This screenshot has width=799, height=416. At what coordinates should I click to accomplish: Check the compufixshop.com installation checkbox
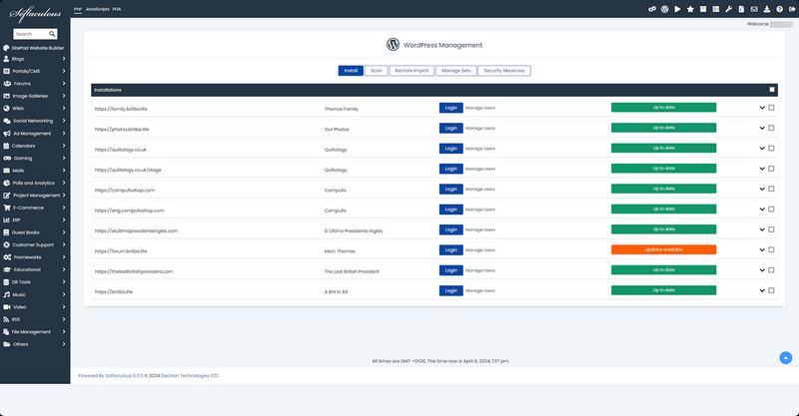tap(771, 189)
